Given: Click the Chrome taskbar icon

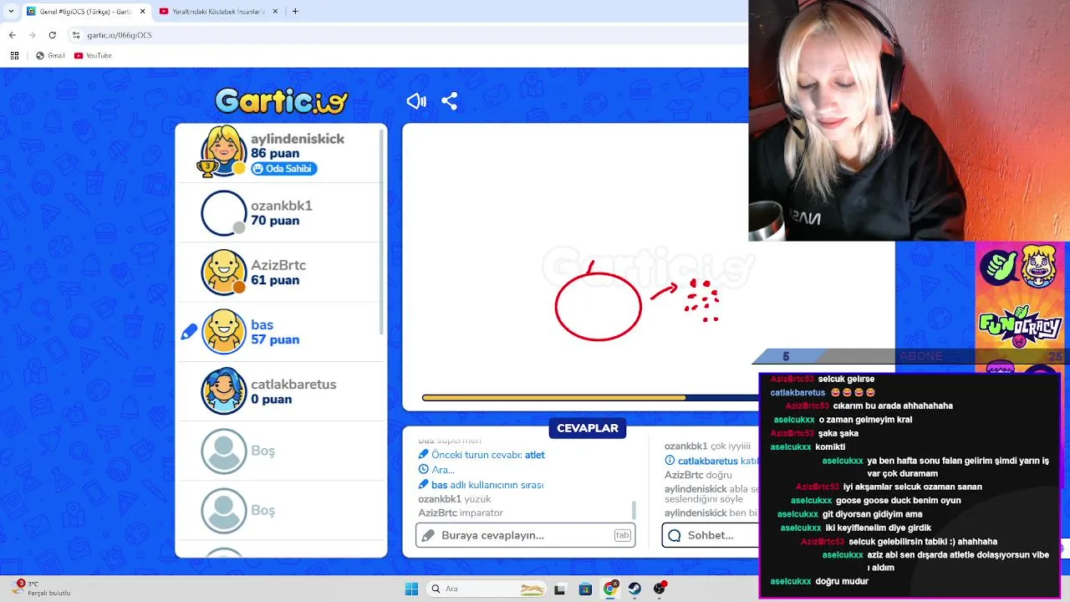Looking at the screenshot, I should click(610, 589).
